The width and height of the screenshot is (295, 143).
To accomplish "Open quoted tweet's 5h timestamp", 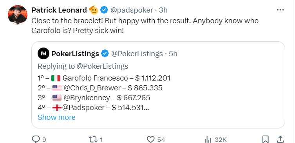I will tap(173, 53).
